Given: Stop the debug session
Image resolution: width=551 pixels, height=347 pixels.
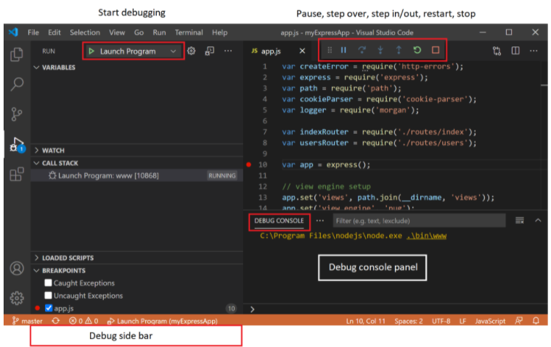Looking at the screenshot, I should tap(436, 50).
